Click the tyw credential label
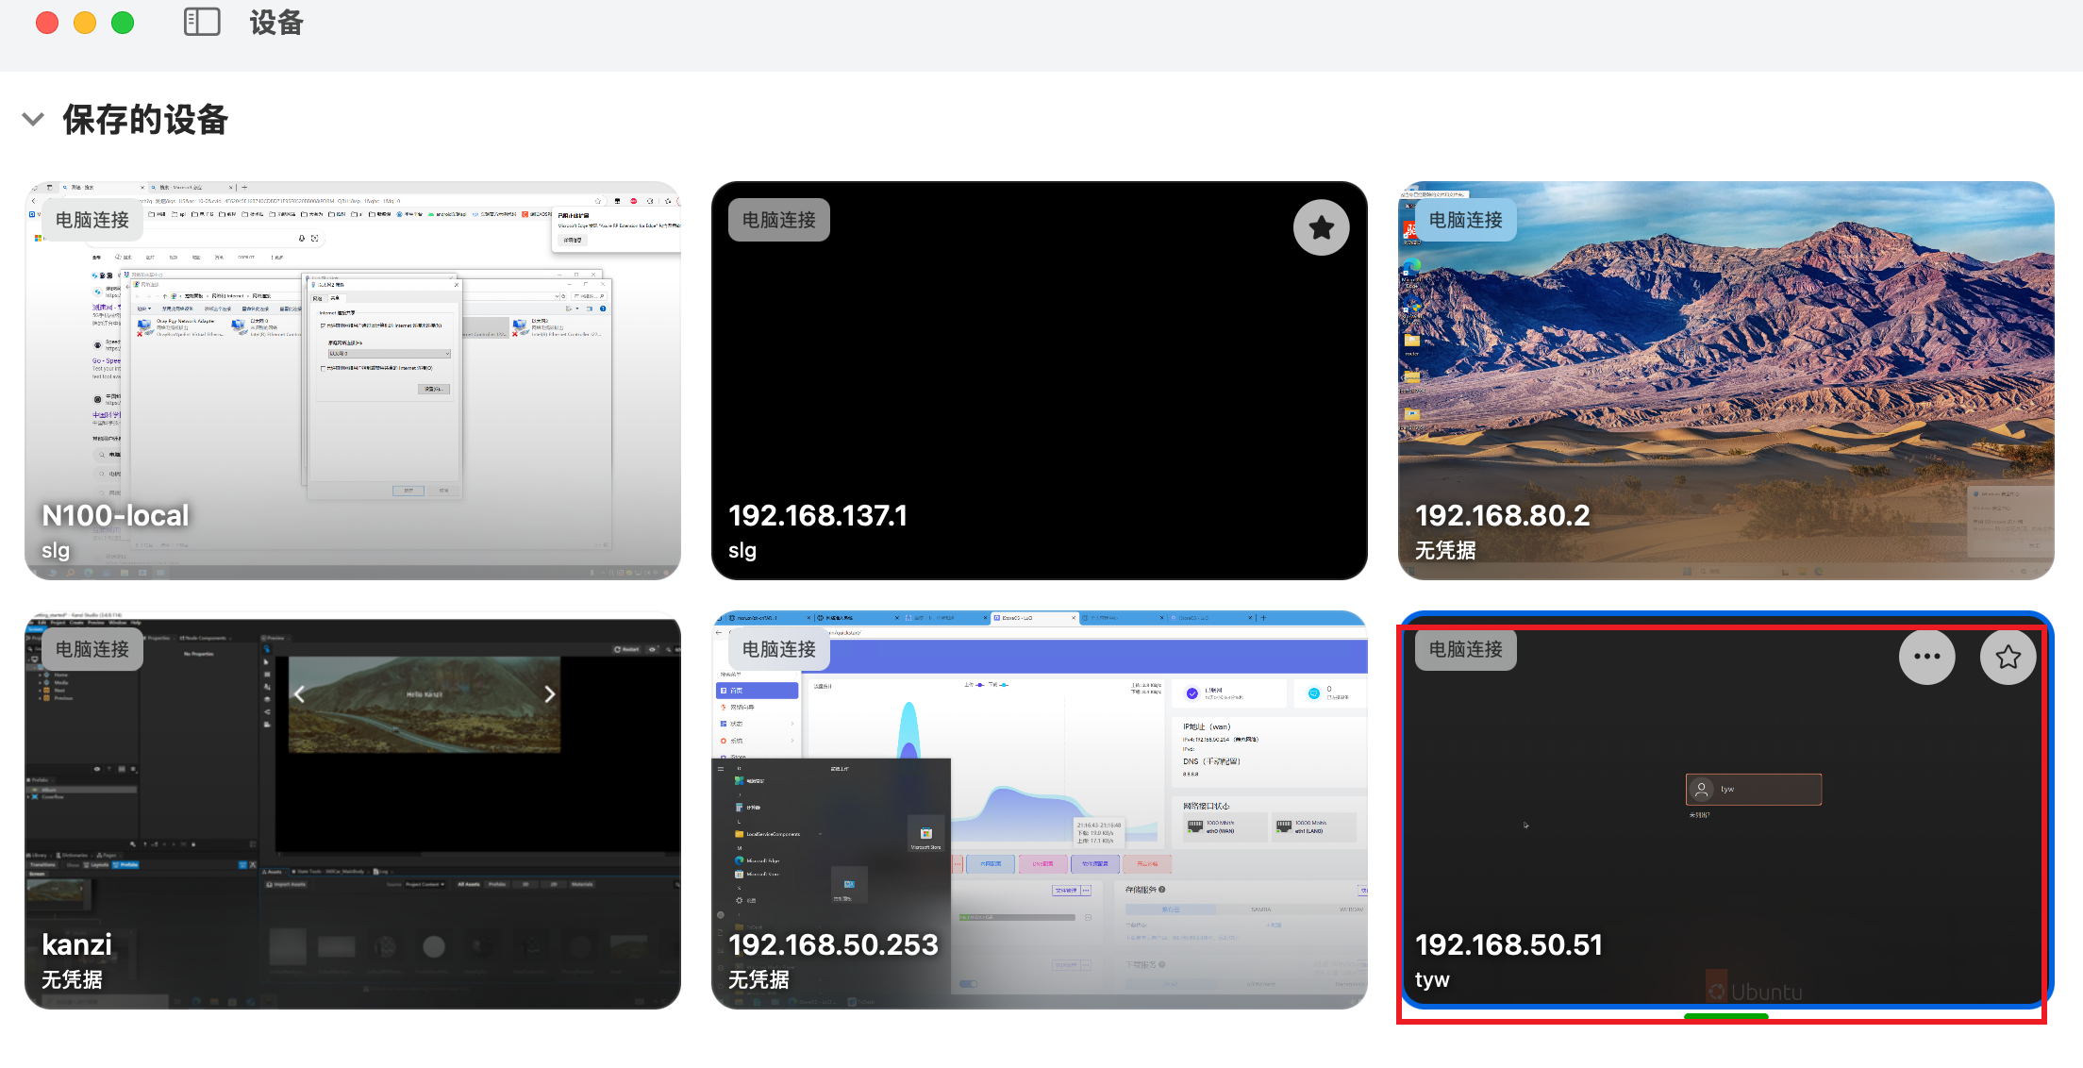This screenshot has height=1068, width=2083. click(1432, 979)
